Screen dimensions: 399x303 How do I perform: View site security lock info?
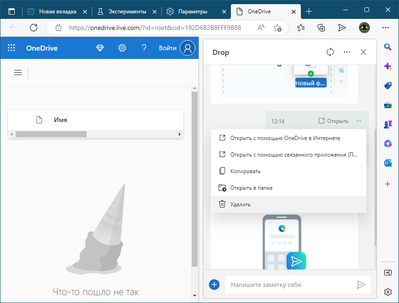[x=59, y=28]
